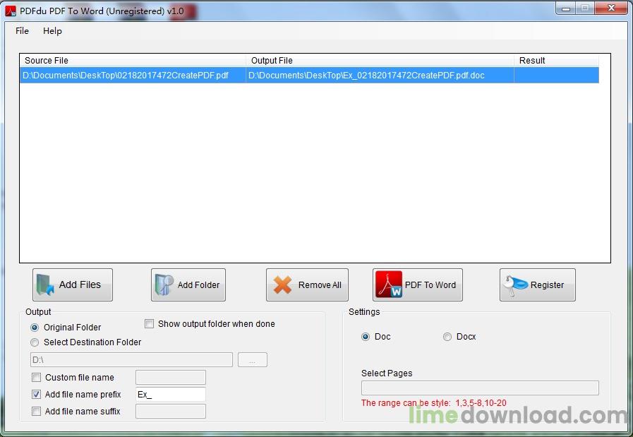Click the Output File column header
Screen dimensions: 633x437
tap(380, 60)
